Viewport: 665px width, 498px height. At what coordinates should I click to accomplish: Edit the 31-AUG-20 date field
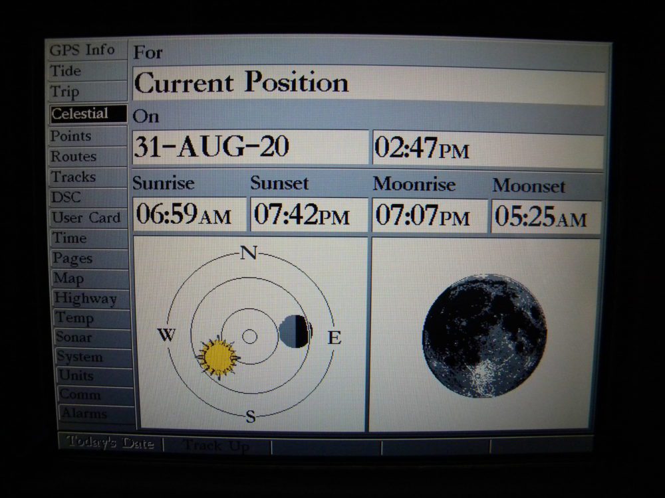pyautogui.click(x=250, y=147)
